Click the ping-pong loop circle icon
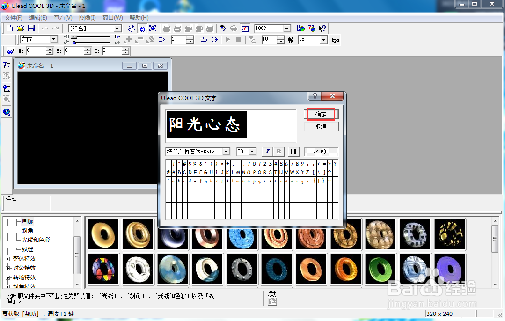The height and width of the screenshot is (321, 505). tap(214, 40)
